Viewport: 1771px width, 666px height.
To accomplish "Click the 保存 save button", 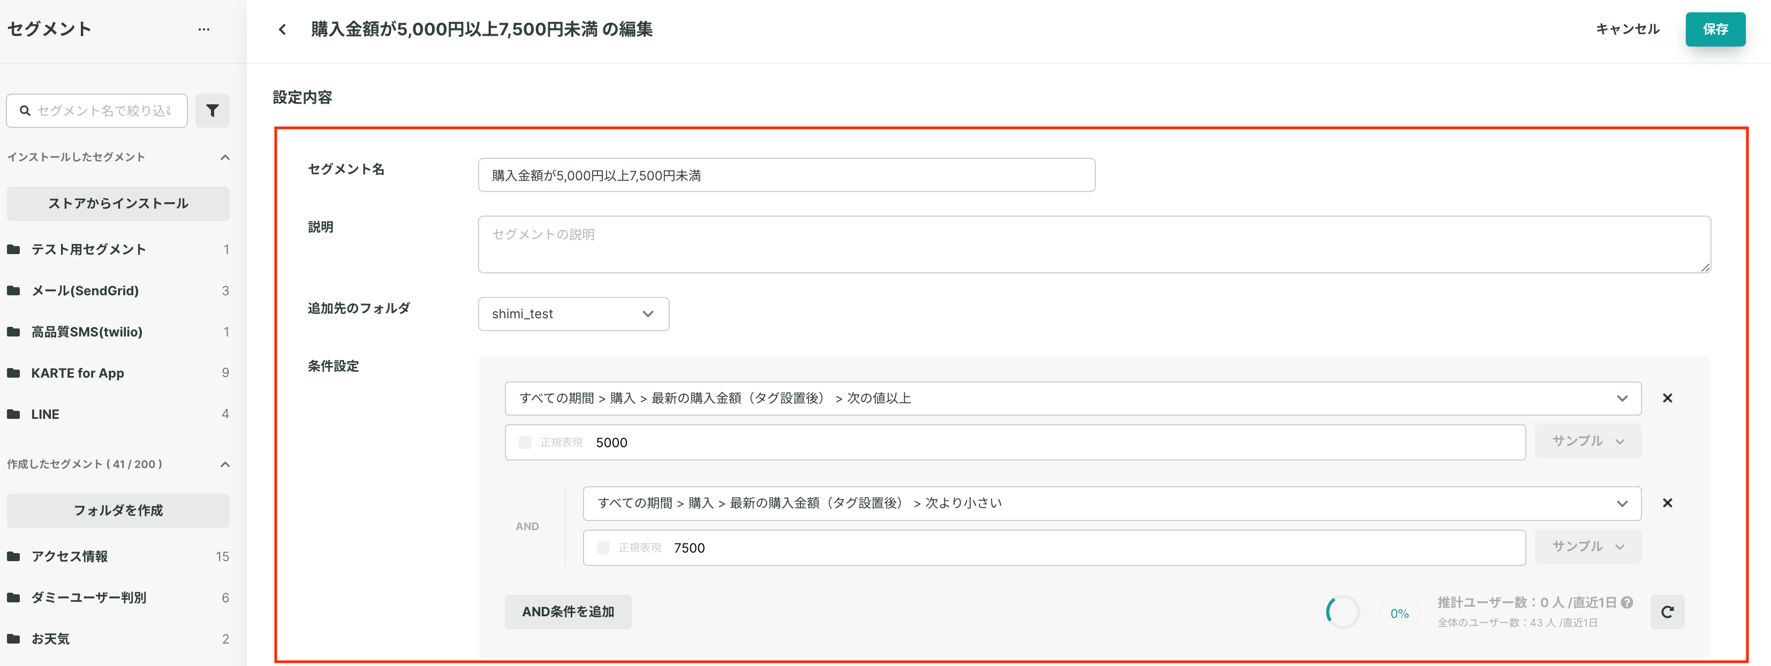I will point(1715,29).
